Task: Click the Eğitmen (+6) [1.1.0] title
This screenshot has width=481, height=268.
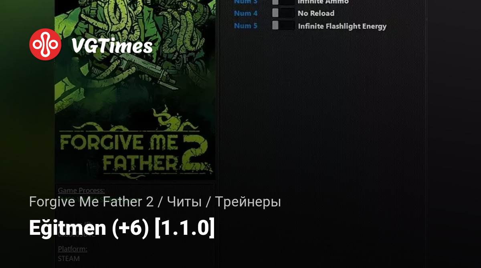Action: tap(122, 228)
